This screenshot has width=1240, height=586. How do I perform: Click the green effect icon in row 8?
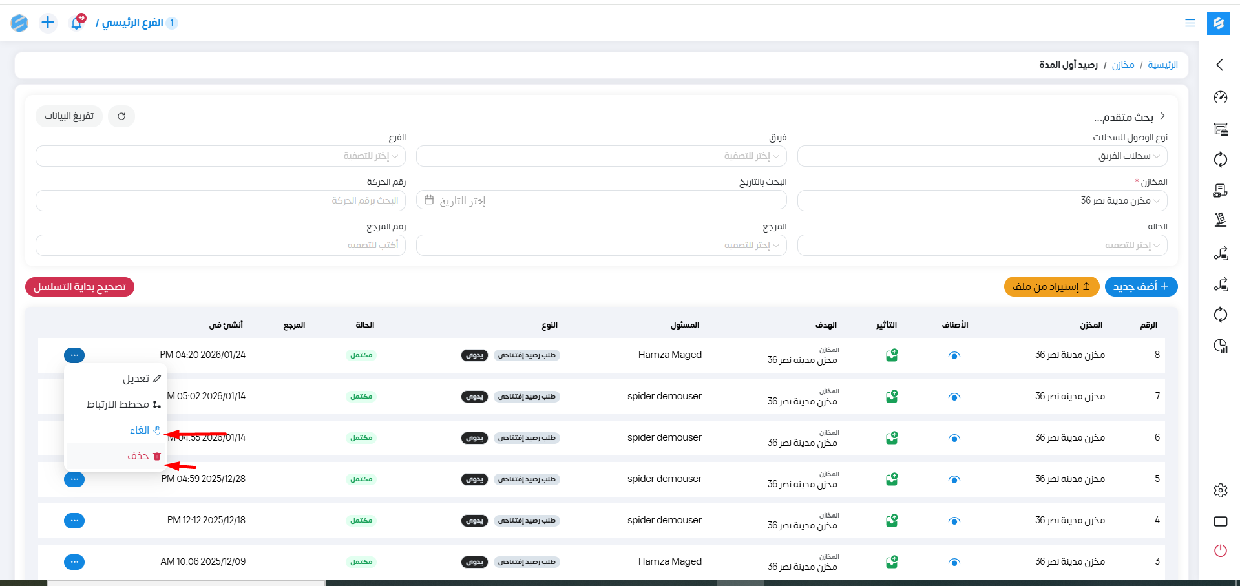892,355
